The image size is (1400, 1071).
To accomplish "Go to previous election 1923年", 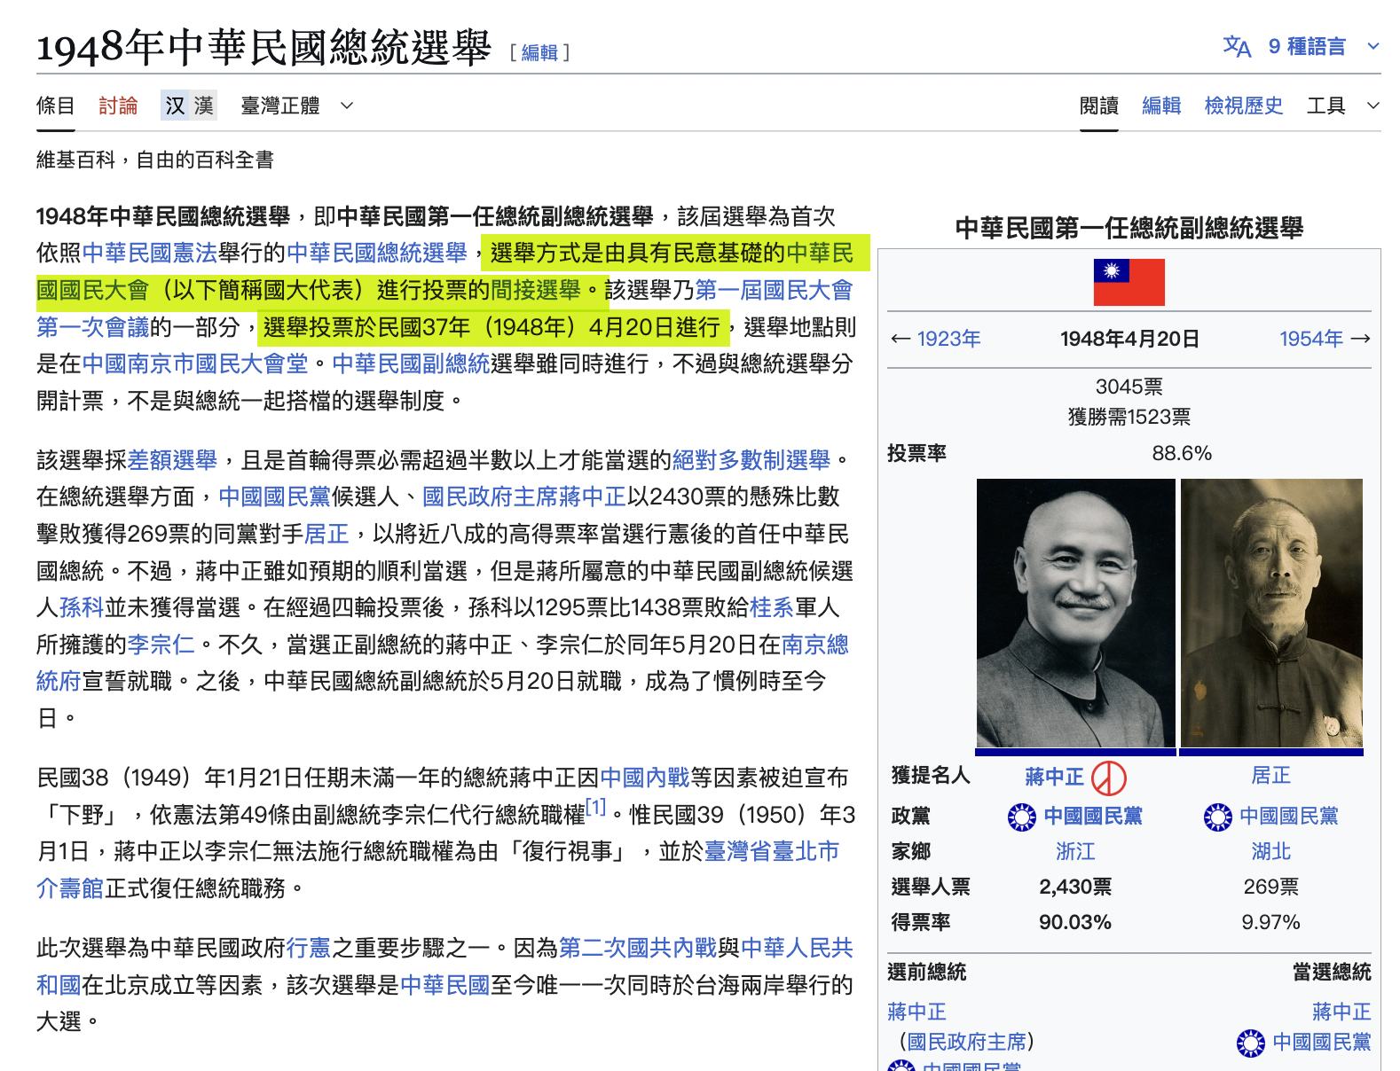I will pyautogui.click(x=948, y=339).
